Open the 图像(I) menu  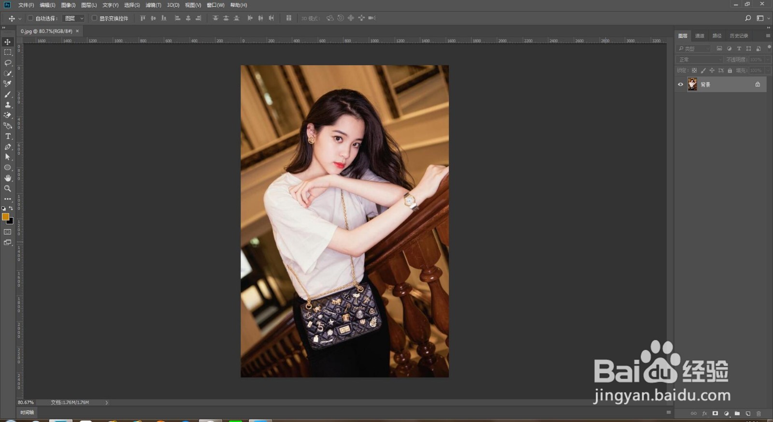(68, 5)
